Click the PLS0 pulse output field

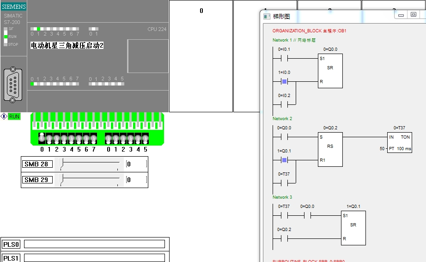[x=94, y=244]
